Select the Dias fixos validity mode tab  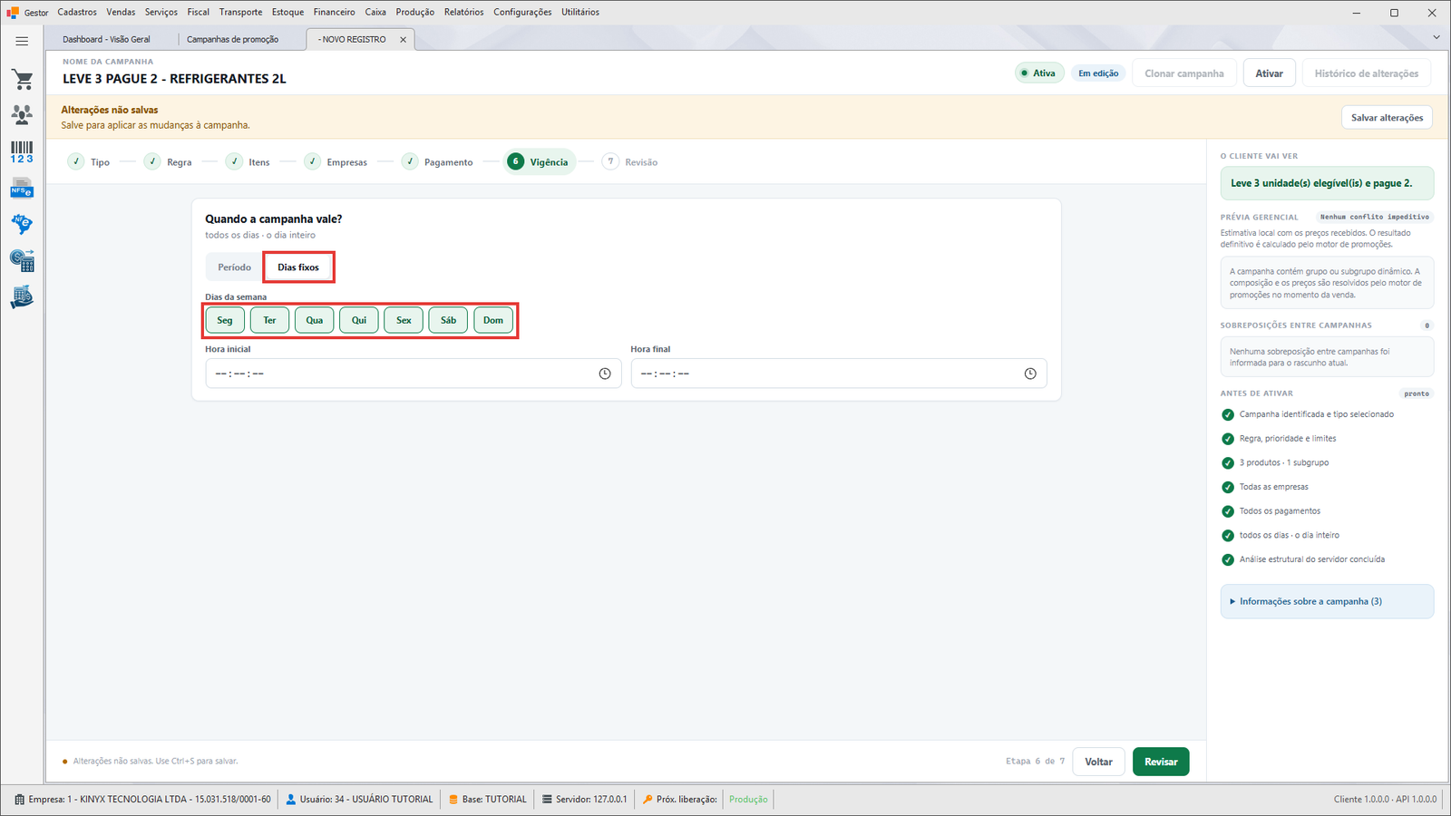298,267
